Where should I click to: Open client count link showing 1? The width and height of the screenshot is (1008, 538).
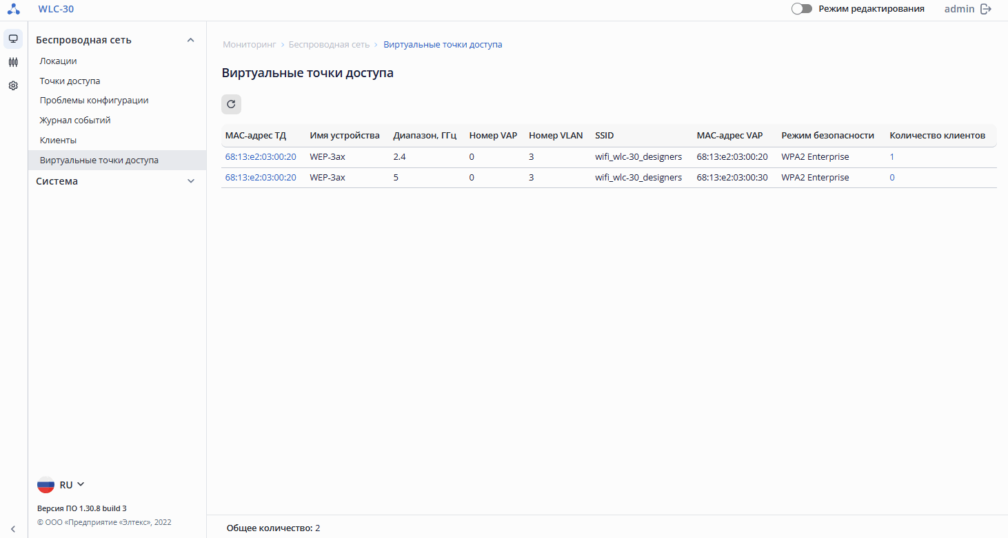(x=892, y=157)
